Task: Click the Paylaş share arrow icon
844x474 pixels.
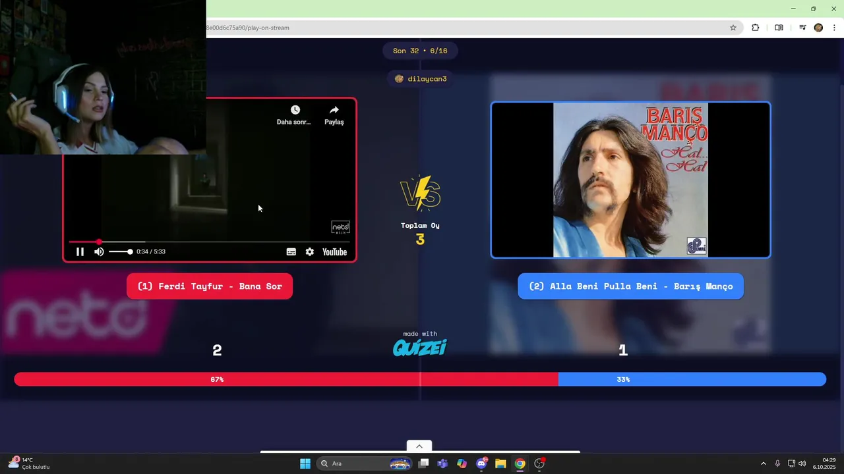Action: 334,110
